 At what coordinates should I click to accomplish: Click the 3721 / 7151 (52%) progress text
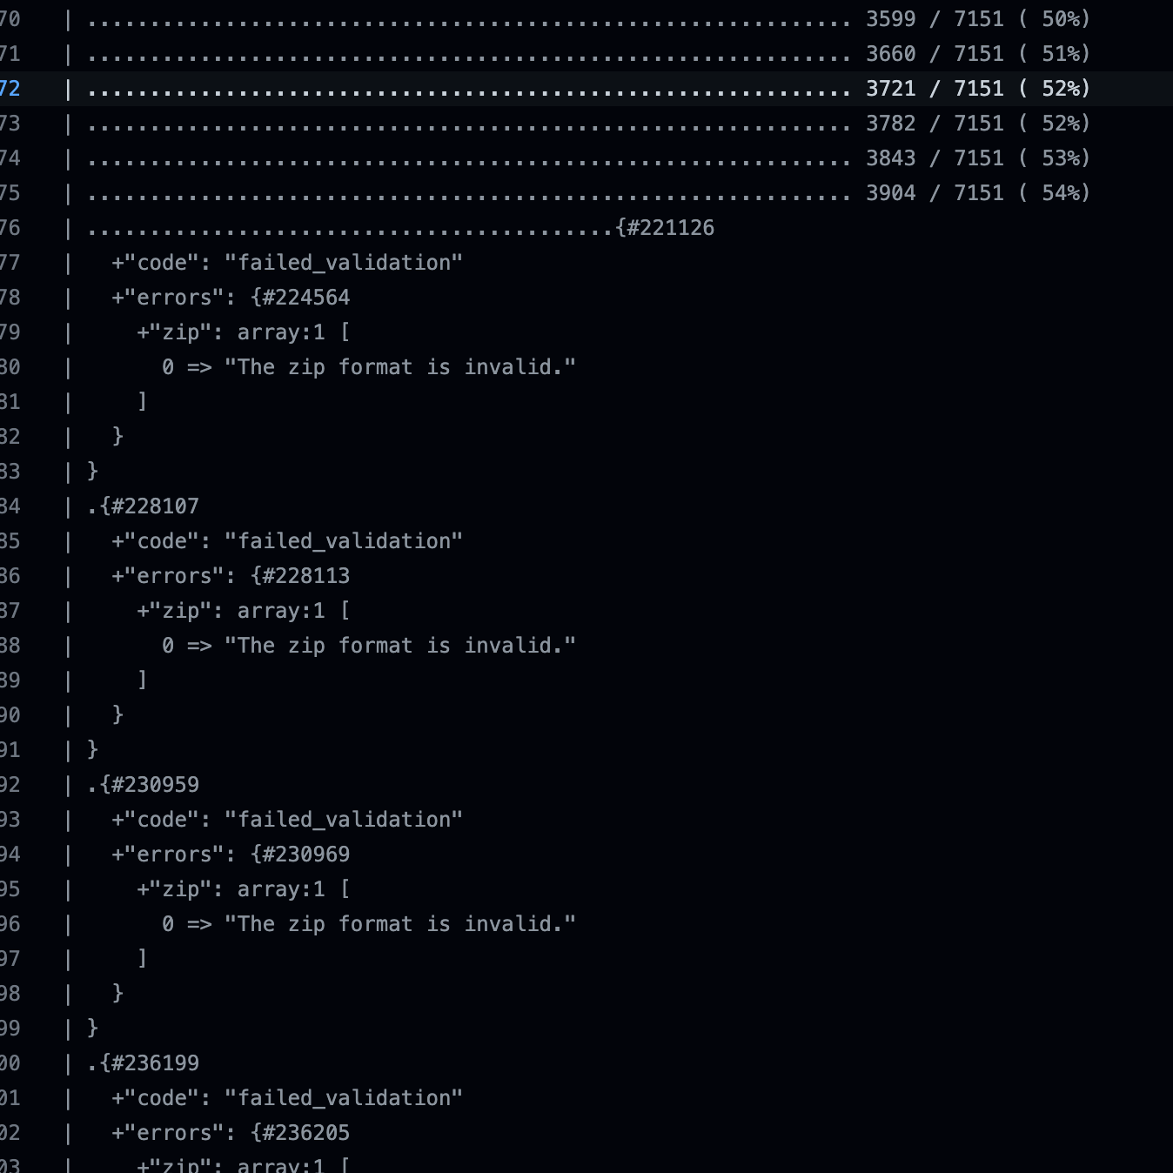(977, 89)
